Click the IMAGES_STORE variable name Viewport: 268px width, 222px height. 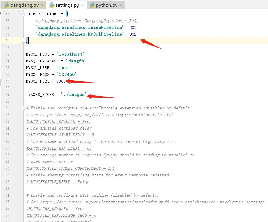click(40, 95)
